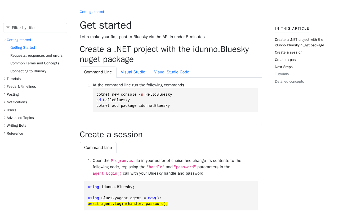This screenshot has width=339, height=212.
Task: Open Requests, responses and errors page
Action: (x=36, y=56)
